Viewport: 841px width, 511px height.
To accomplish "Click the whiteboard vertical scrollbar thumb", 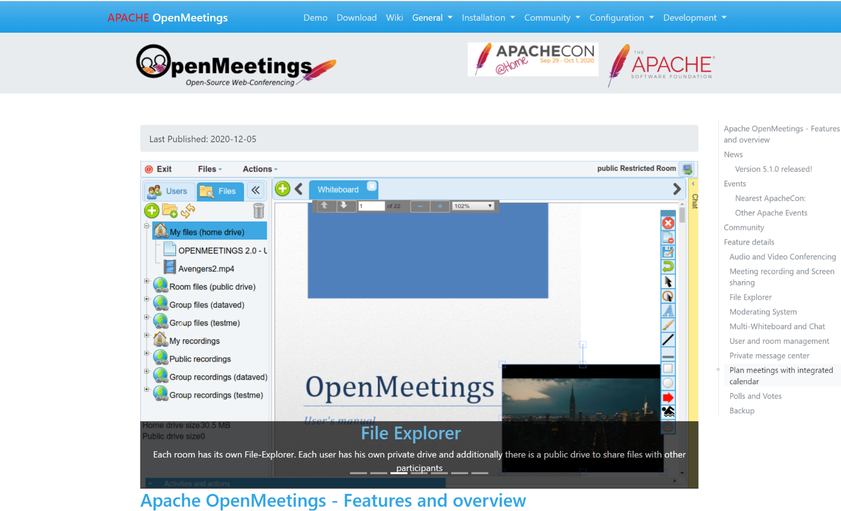I will 682,215.
